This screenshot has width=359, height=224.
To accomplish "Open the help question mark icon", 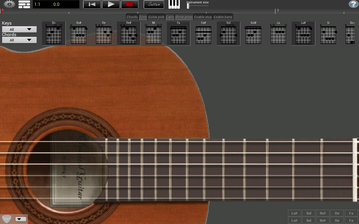I will (353, 4).
